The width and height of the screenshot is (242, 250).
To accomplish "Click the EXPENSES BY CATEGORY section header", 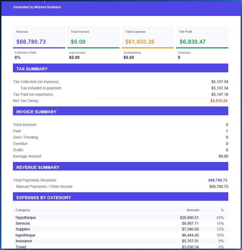I will (x=120, y=196).
